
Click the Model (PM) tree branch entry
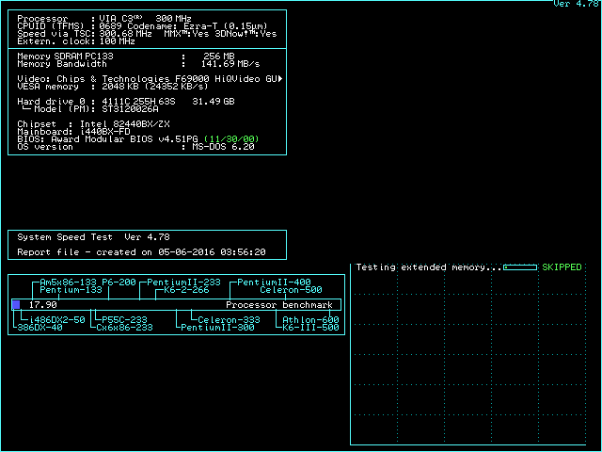(96, 109)
